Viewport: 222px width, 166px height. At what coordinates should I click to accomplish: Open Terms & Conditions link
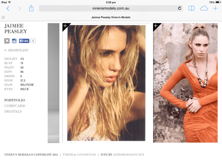coord(79,155)
